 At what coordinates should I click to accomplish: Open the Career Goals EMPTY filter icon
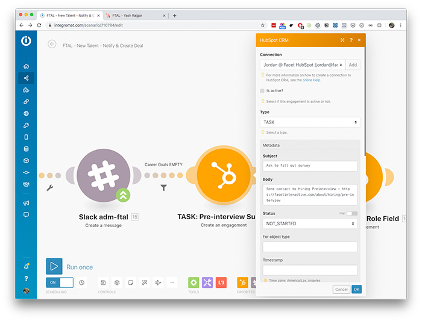coord(163,187)
